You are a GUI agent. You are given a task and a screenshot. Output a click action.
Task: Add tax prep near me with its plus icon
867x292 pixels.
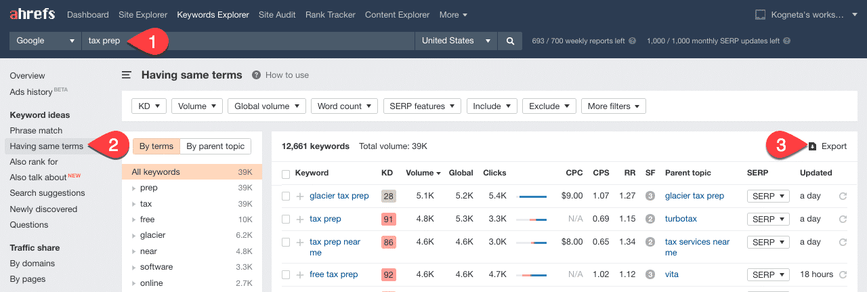click(300, 242)
